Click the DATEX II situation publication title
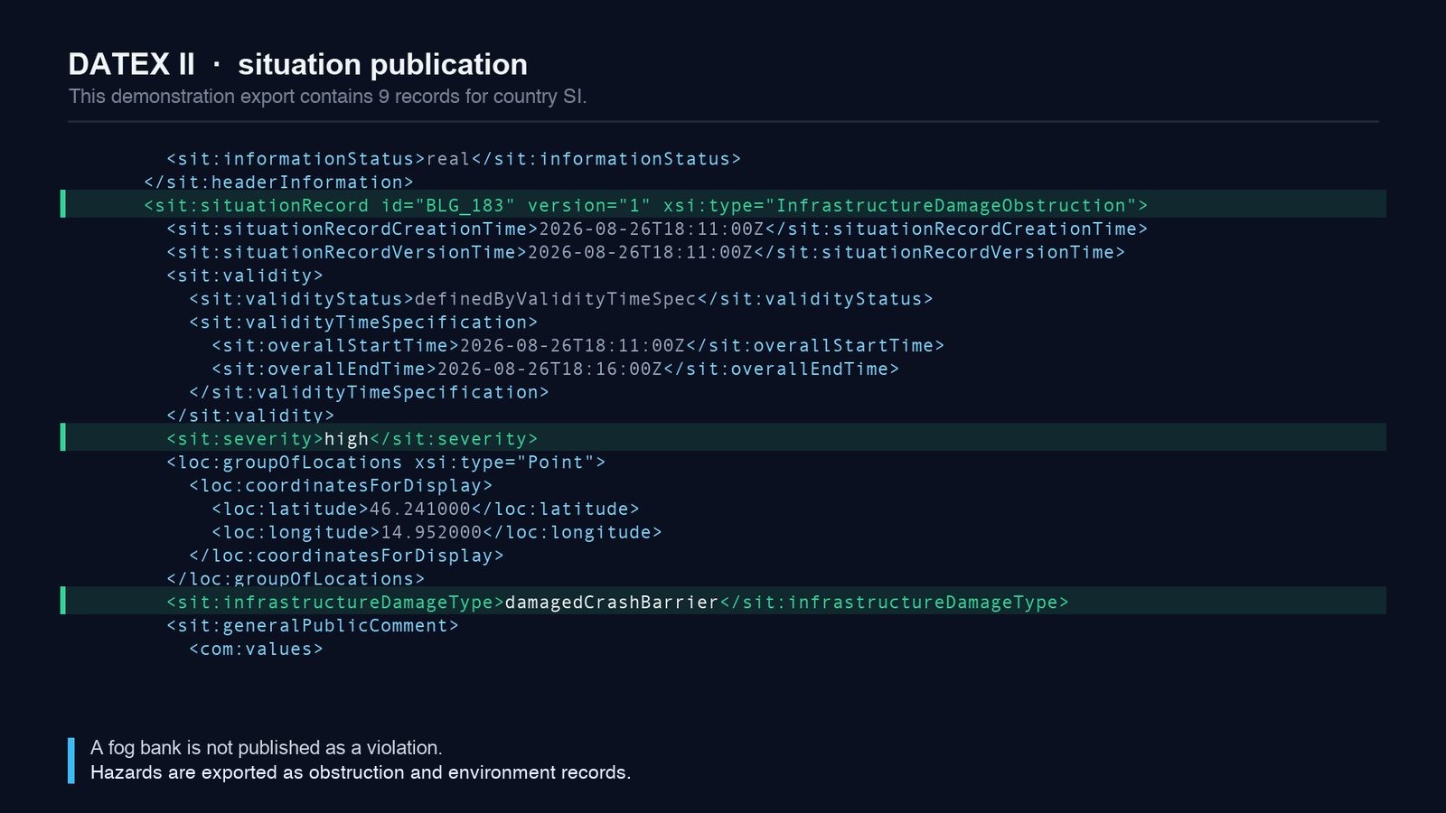 click(298, 64)
